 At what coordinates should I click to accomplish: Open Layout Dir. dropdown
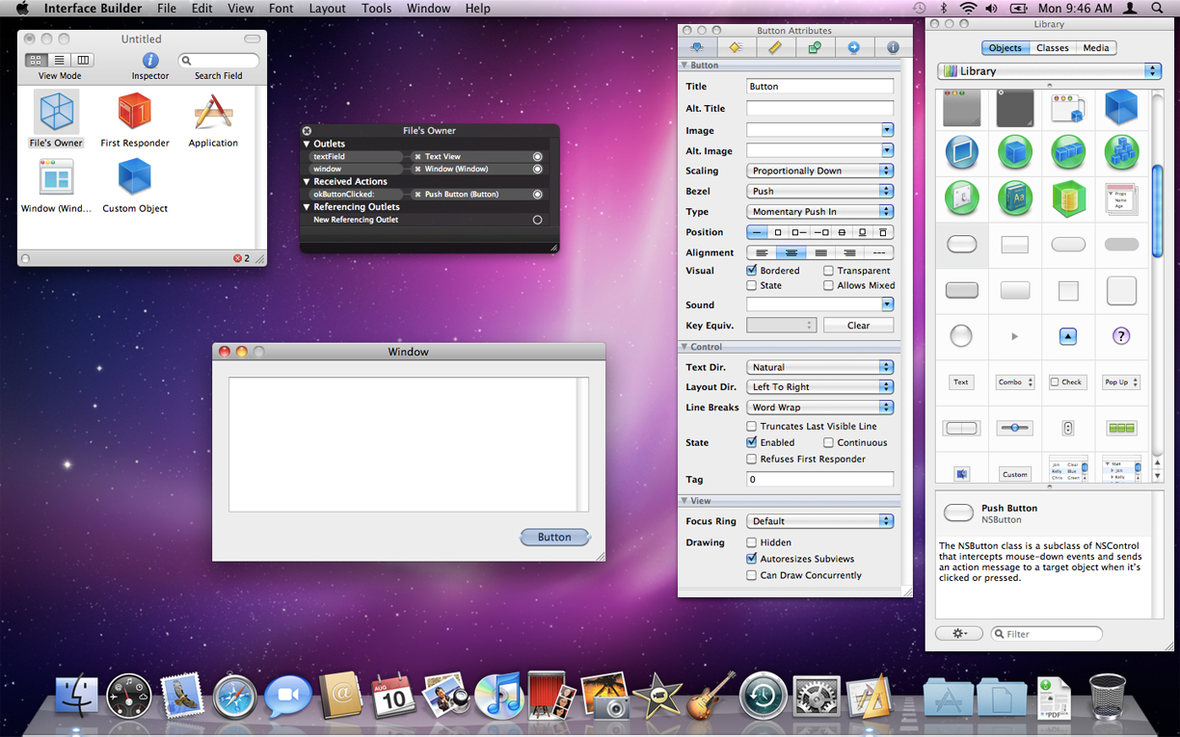820,386
